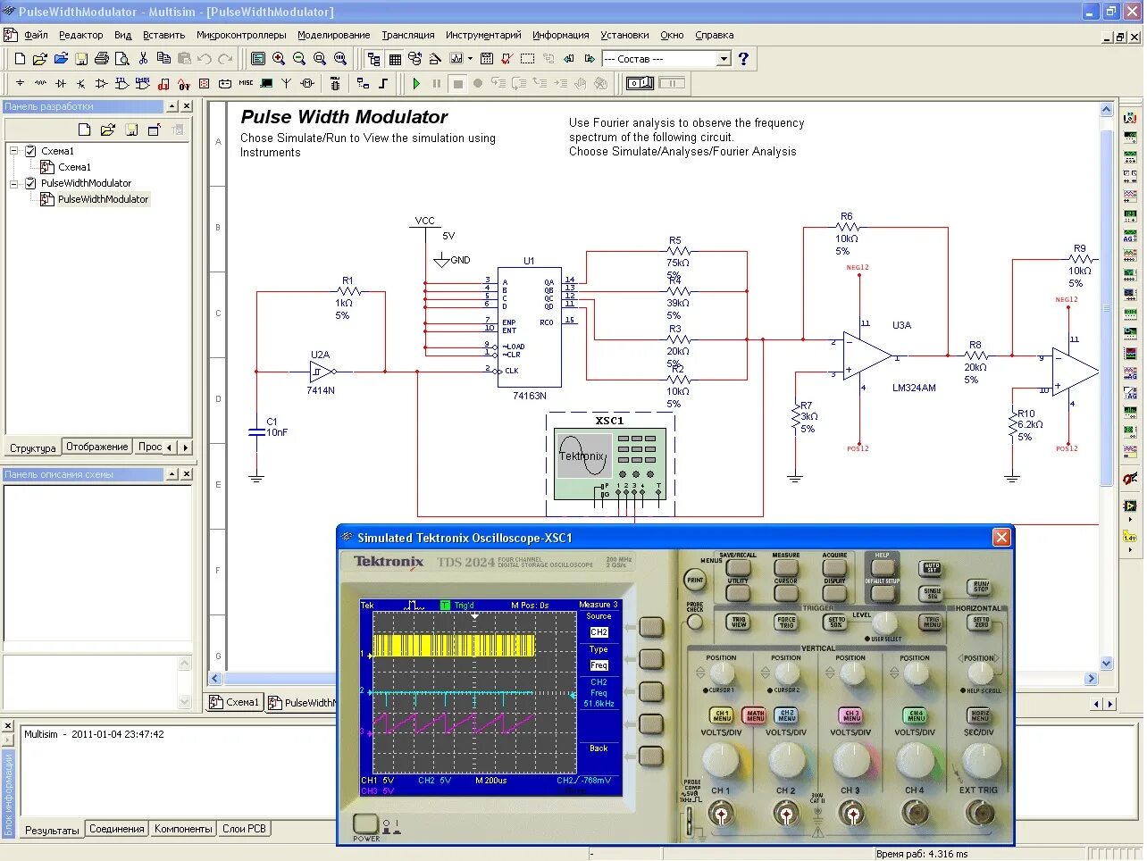This screenshot has width=1147, height=861.
Task: Click the CH 1 VOLTS/DIV knob
Action: coord(721,760)
